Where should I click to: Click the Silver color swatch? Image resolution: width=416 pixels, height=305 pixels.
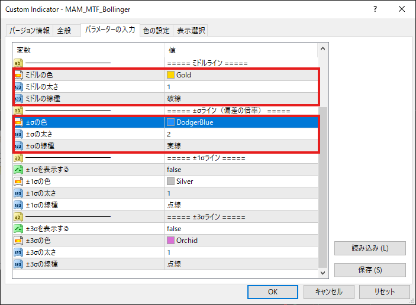tap(170, 181)
